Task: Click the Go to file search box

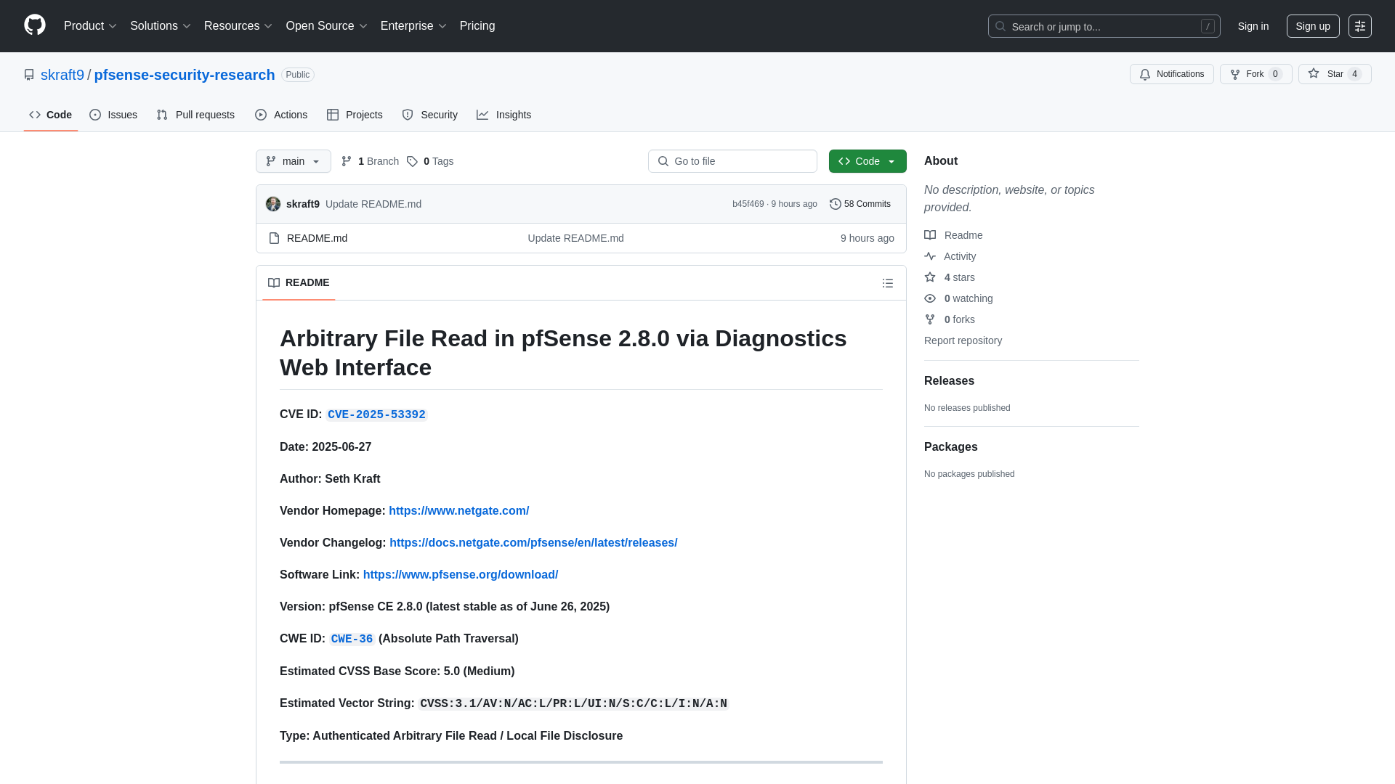Action: [732, 161]
